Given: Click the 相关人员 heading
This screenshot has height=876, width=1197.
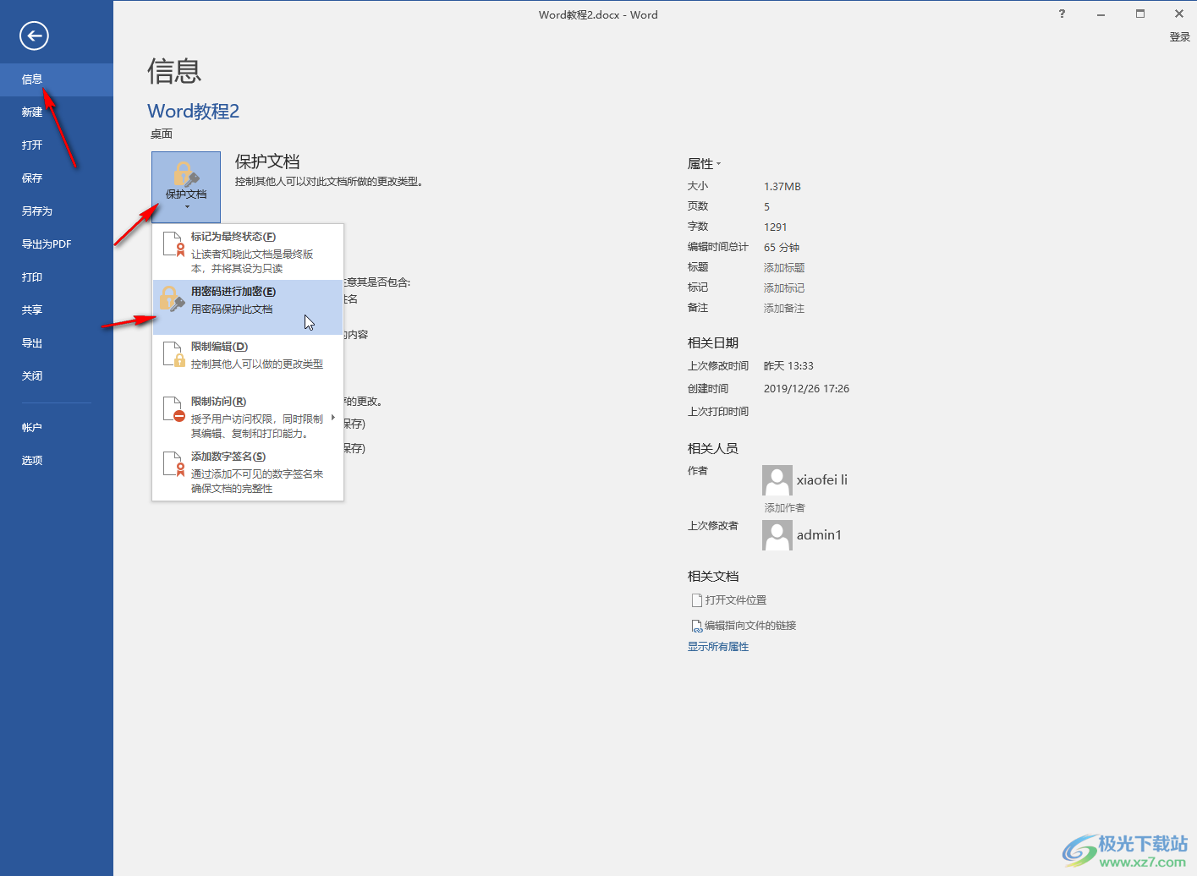Looking at the screenshot, I should pos(713,449).
